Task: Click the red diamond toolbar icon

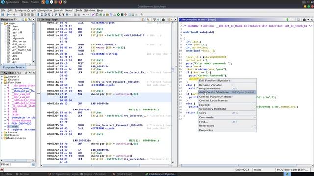Action: [x=126, y=15]
